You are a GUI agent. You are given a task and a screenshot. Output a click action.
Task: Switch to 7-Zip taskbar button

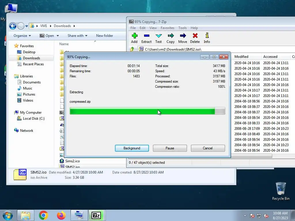tap(96, 215)
